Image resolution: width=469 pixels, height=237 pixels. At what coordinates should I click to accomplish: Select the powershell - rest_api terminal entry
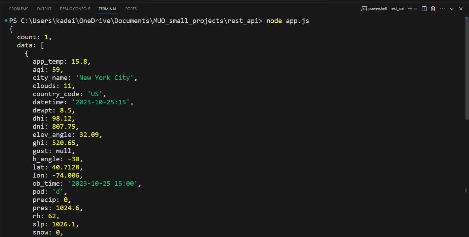point(385,8)
